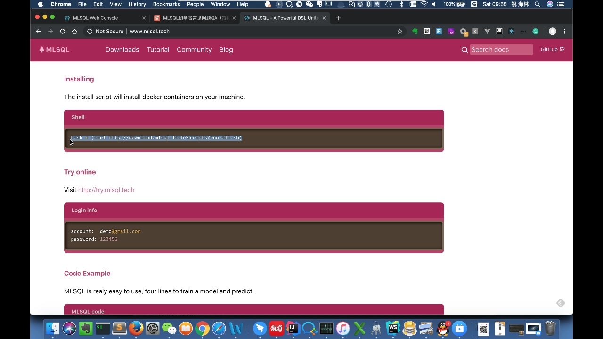
Task: Click the Evernote Web Clipper extension icon
Action: tap(415, 32)
